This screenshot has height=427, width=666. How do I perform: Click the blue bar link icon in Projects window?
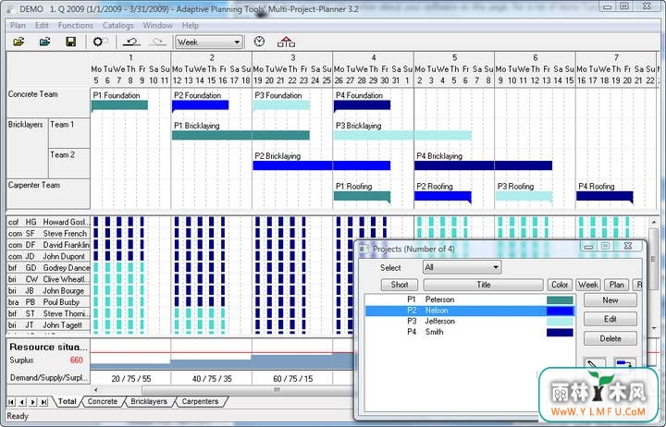[x=624, y=364]
